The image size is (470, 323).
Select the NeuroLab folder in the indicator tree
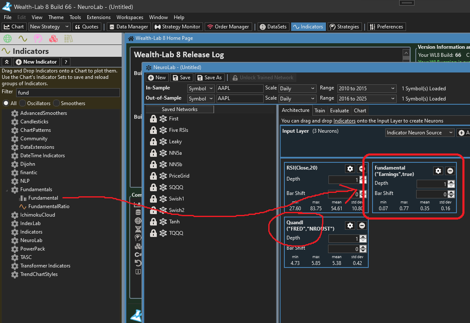[31, 240]
